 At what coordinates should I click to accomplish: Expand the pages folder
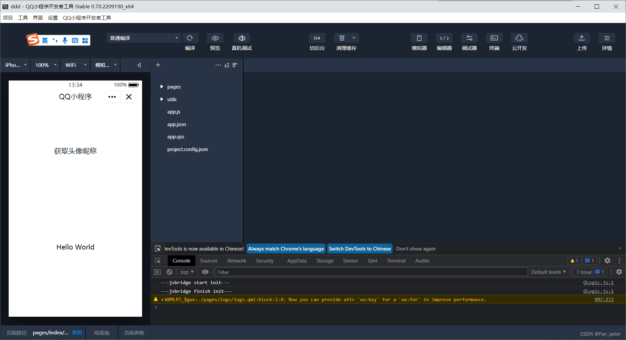162,86
